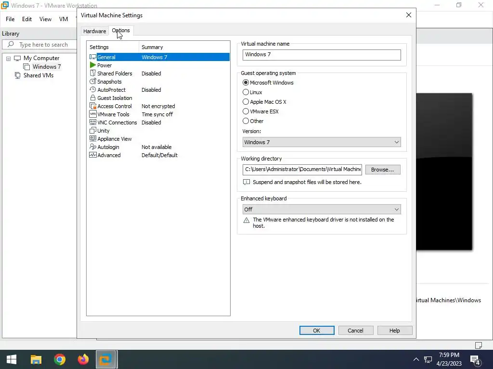Click the Cancel button
This screenshot has height=369, width=493.
pos(356,331)
